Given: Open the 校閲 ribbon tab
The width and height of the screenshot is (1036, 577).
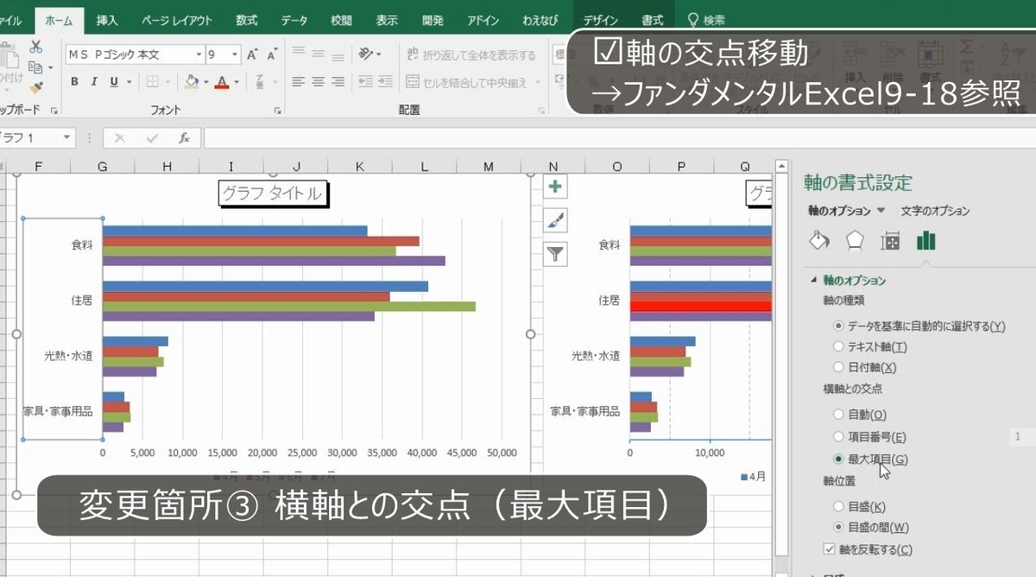Looking at the screenshot, I should pyautogui.click(x=341, y=20).
